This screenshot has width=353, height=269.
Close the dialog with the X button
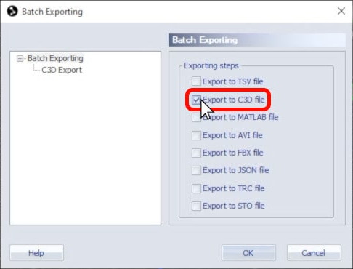pos(341,11)
